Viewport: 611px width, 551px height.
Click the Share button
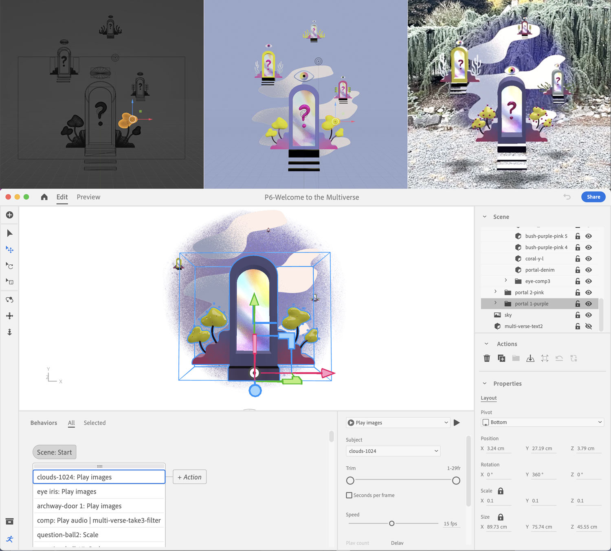pos(593,197)
